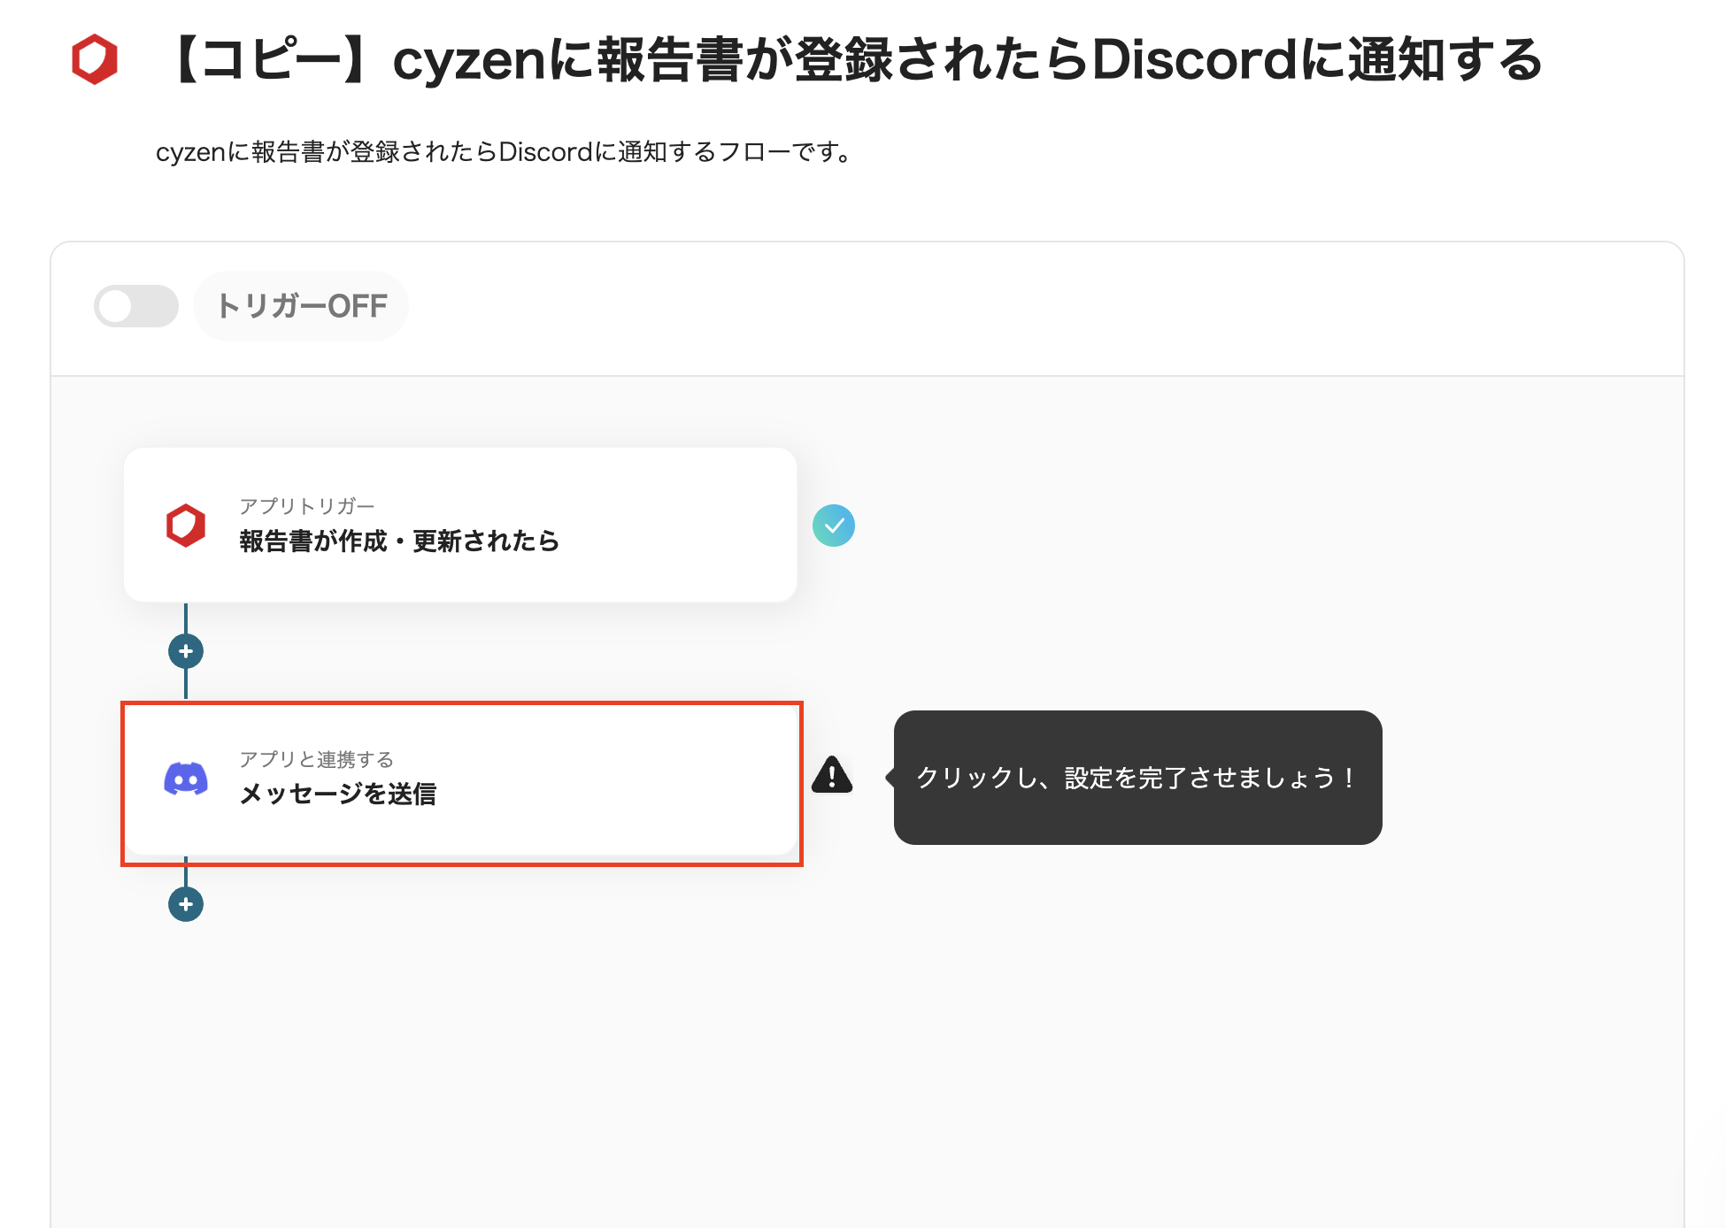The width and height of the screenshot is (1726, 1228).
Task: Click the black warning triangle icon
Action: (x=832, y=775)
